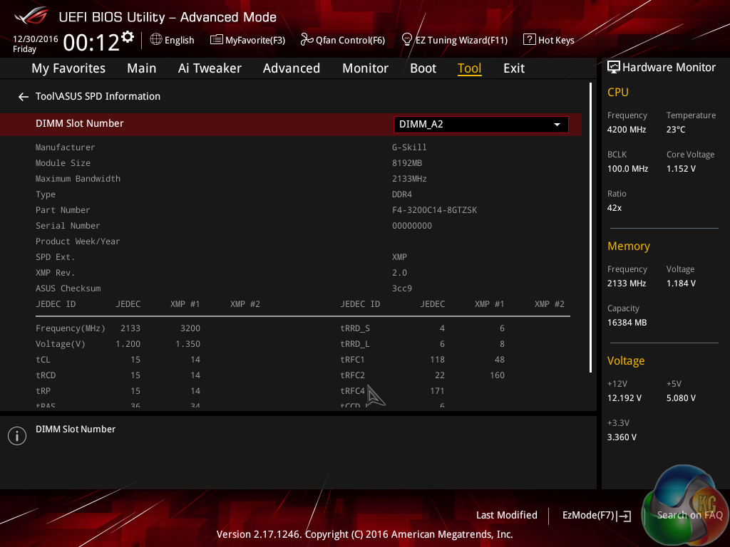Click the Module Size value 8192MB
Screen dimensions: 730x547
pyautogui.click(x=407, y=163)
